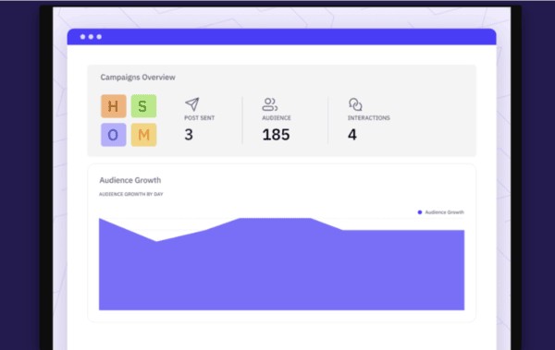Click the POST SENT label
The height and width of the screenshot is (350, 555).
(199, 118)
